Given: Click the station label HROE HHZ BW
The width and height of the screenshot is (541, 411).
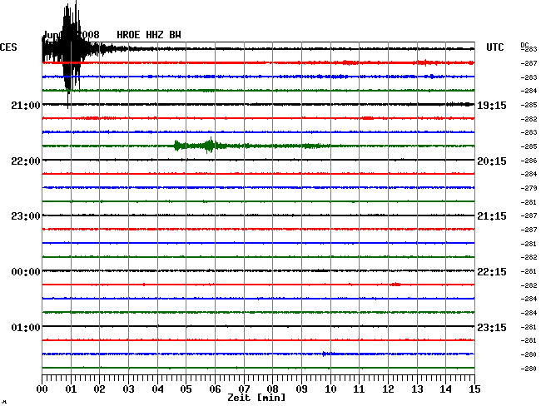Looking at the screenshot, I should [149, 35].
